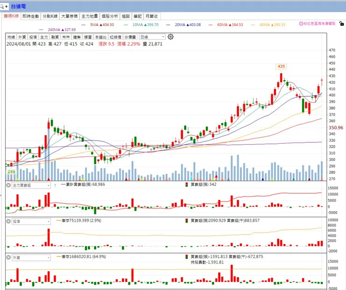Image resolution: width=346 pixels, height=290 pixels.
Task: Open the 分點K線 tab
Action: (x=50, y=16)
